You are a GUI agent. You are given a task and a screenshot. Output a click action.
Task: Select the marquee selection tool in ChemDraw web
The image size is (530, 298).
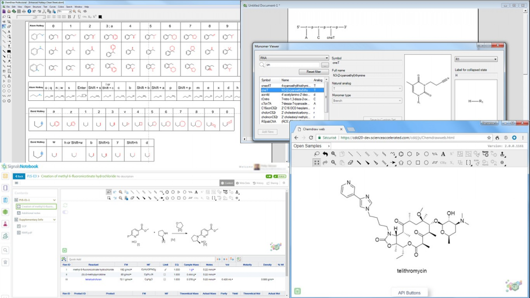(x=317, y=162)
